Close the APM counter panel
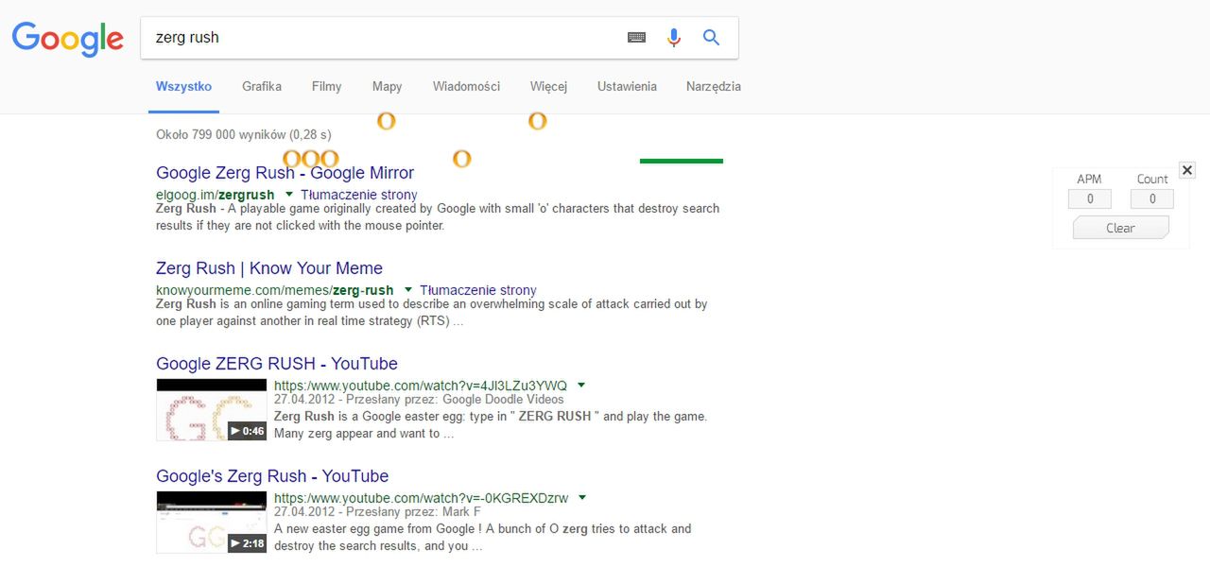 (x=1187, y=170)
